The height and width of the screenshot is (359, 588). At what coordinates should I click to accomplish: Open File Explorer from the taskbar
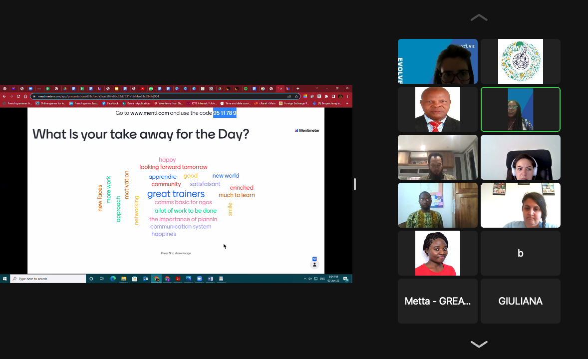124,279
